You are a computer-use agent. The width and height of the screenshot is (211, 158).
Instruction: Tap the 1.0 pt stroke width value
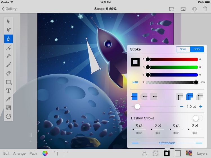pyautogui.click(x=191, y=107)
